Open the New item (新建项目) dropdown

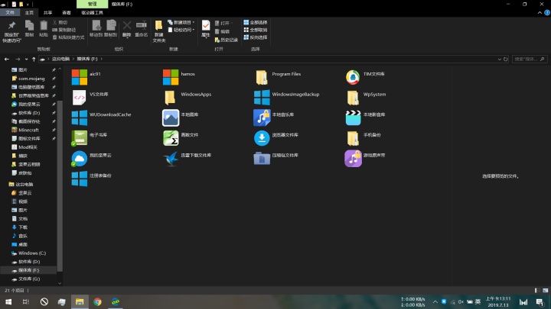tap(181, 22)
